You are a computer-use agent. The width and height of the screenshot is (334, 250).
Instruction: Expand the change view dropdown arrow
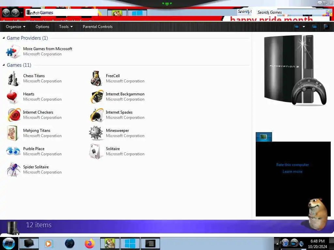click(304, 27)
